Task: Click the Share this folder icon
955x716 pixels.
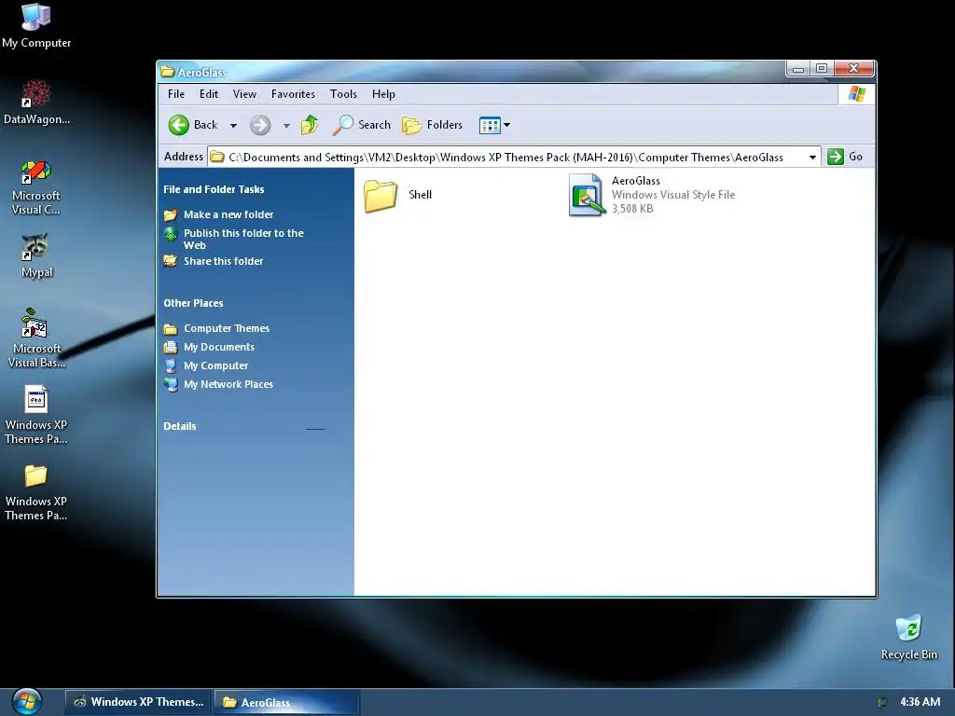Action: [171, 261]
